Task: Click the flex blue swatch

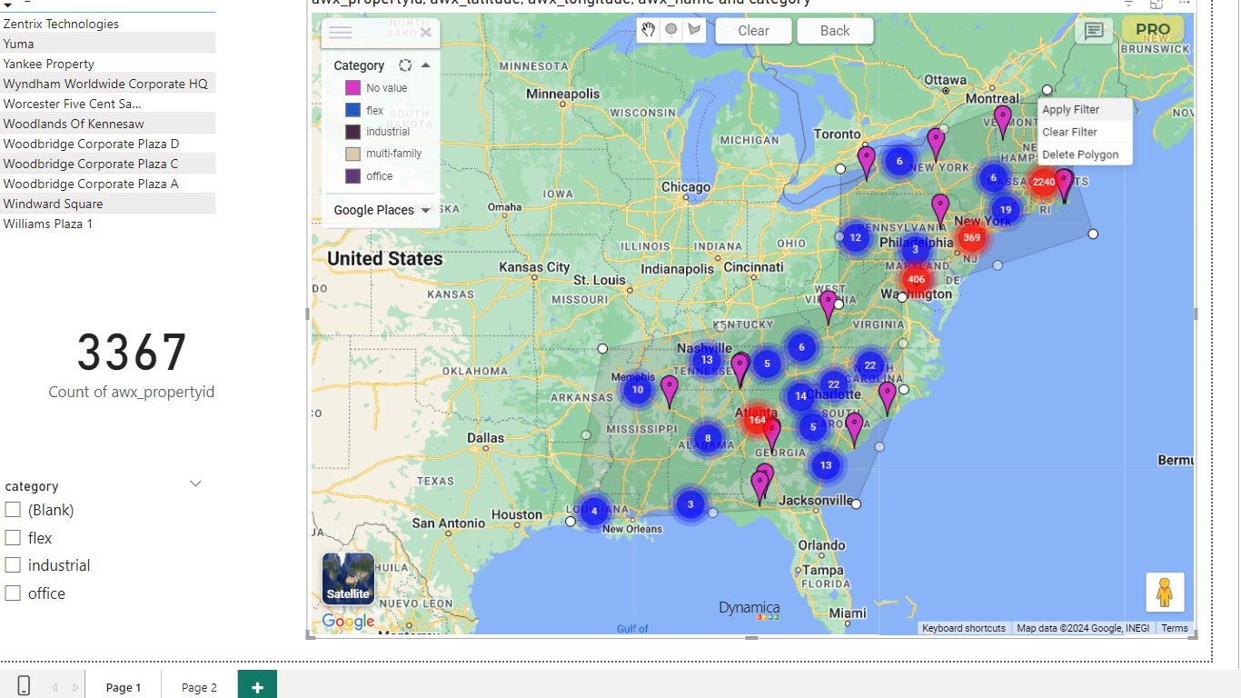Action: pyautogui.click(x=352, y=110)
